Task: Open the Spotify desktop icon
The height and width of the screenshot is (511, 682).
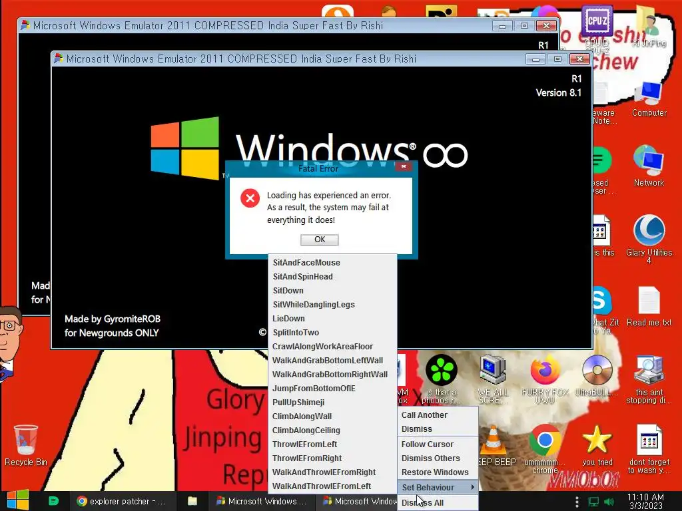Action: [x=603, y=170]
